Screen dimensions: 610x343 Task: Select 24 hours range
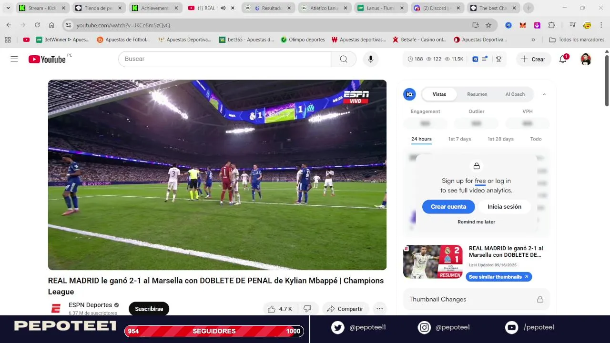[x=421, y=139]
